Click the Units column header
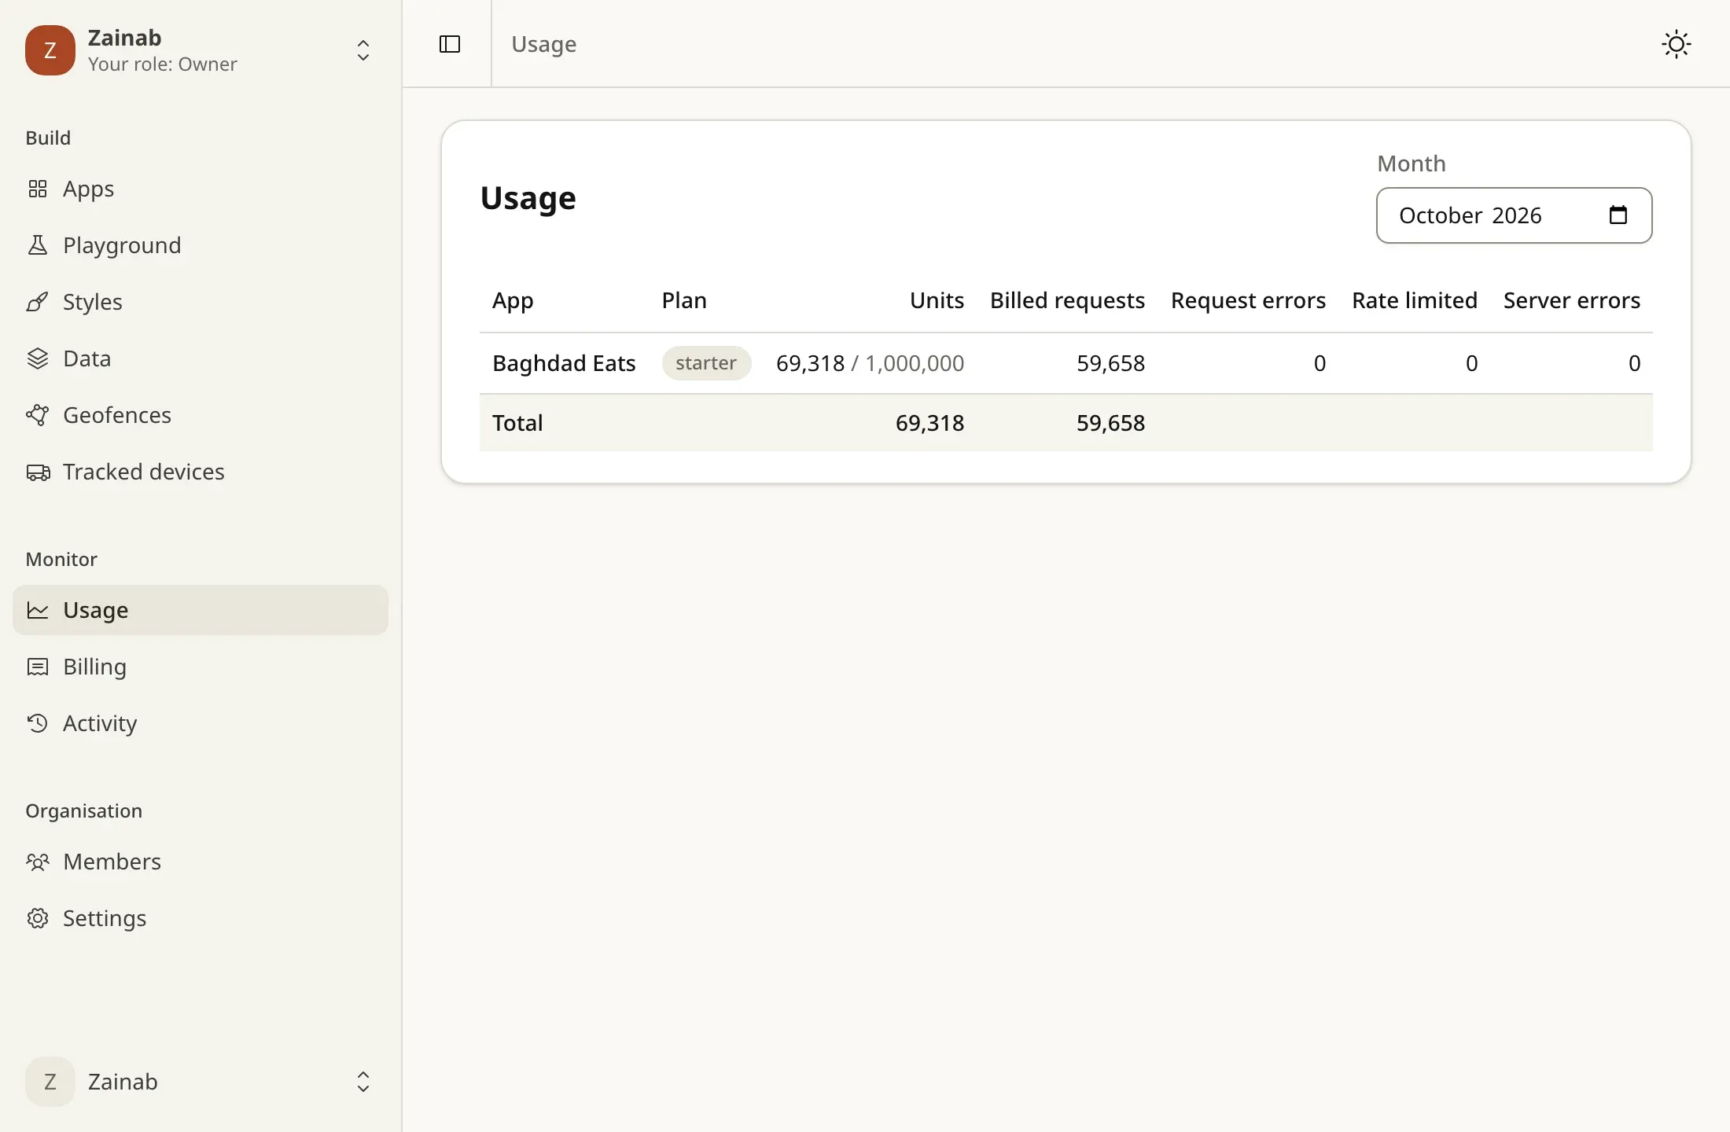 [937, 300]
